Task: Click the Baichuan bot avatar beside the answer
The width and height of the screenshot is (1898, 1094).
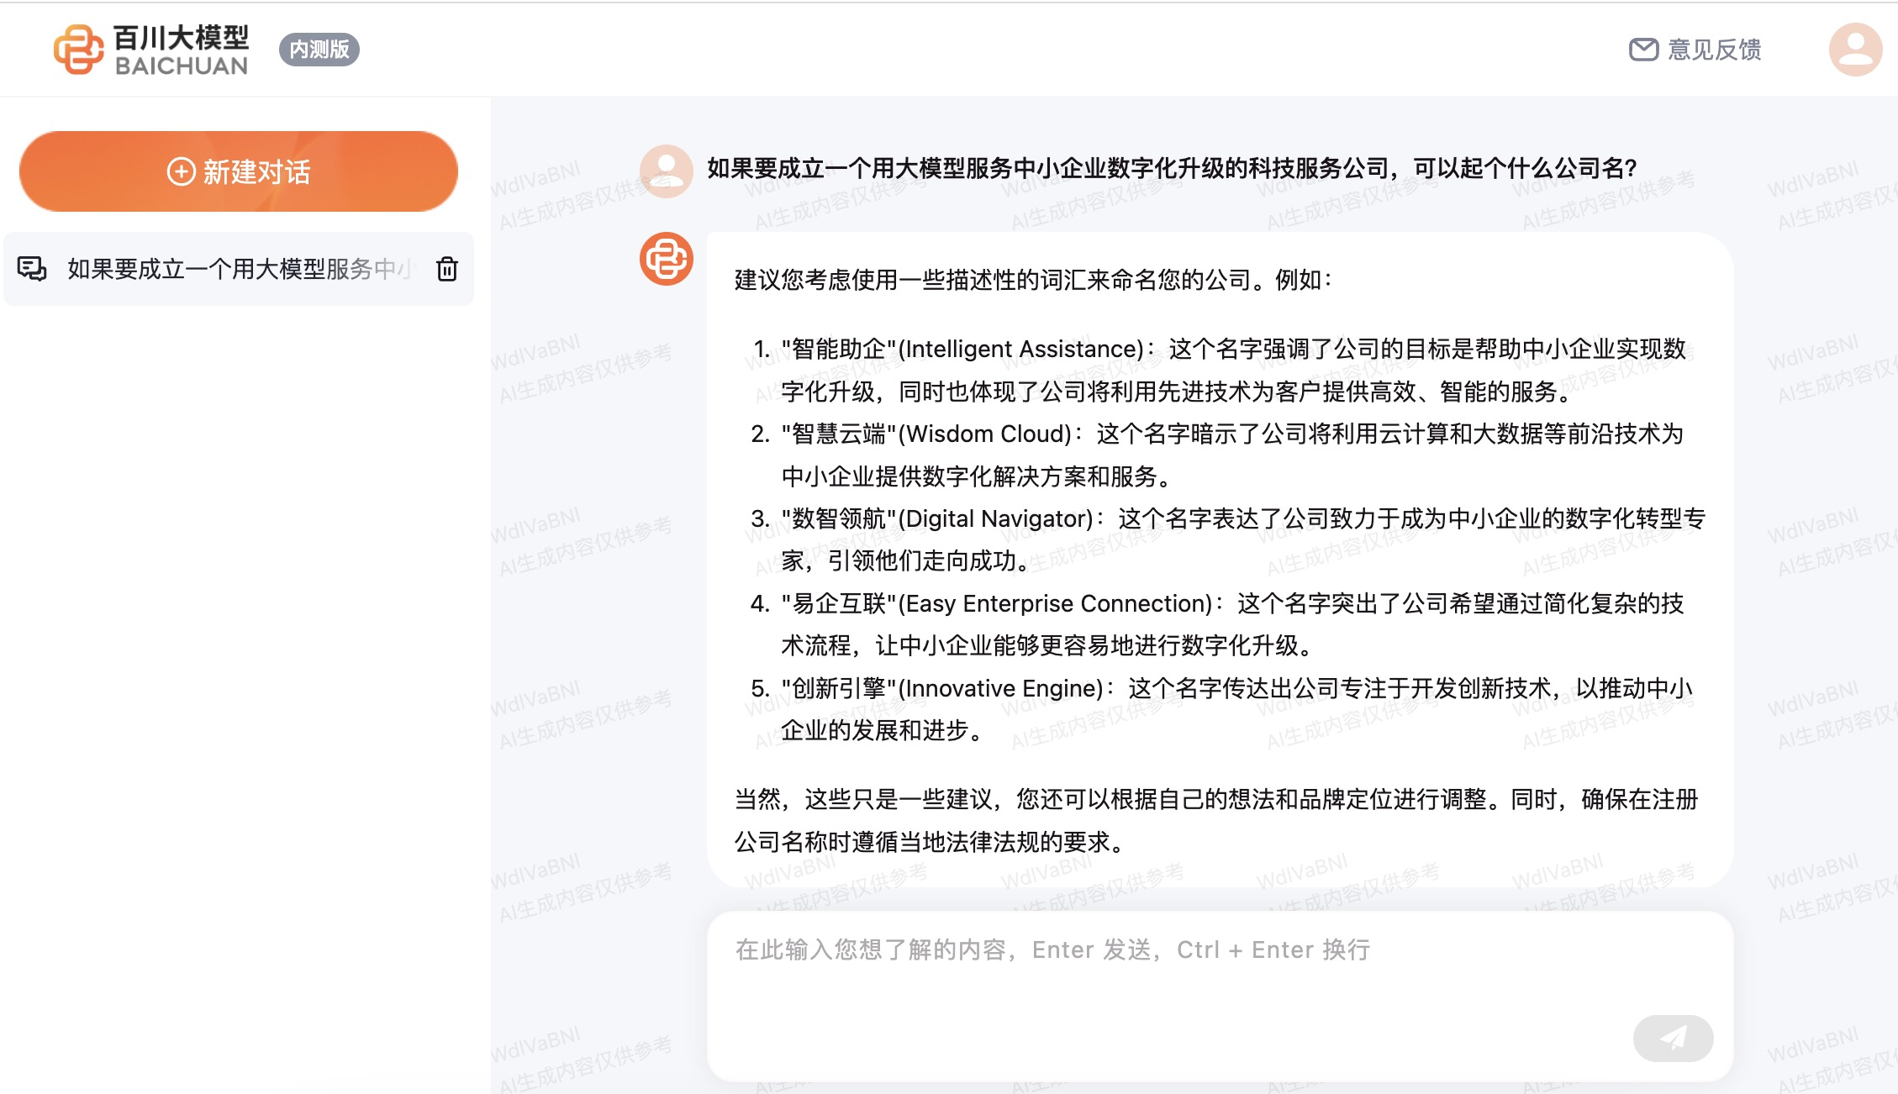Action: [x=666, y=259]
